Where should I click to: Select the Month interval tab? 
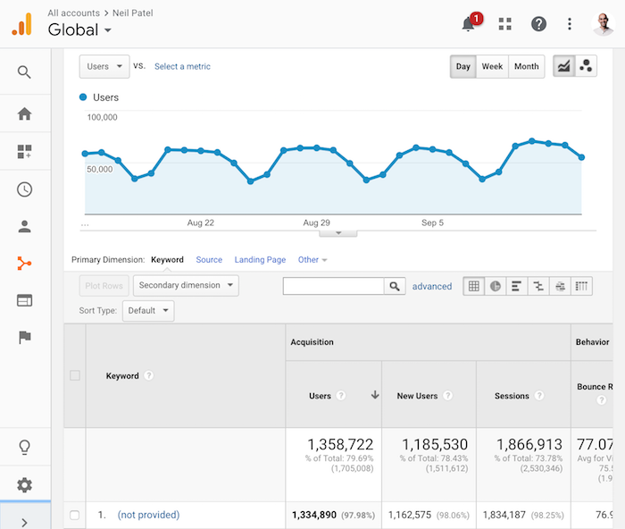[x=527, y=66]
